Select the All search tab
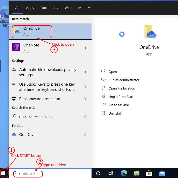The width and height of the screenshot is (178, 178). 17,8
